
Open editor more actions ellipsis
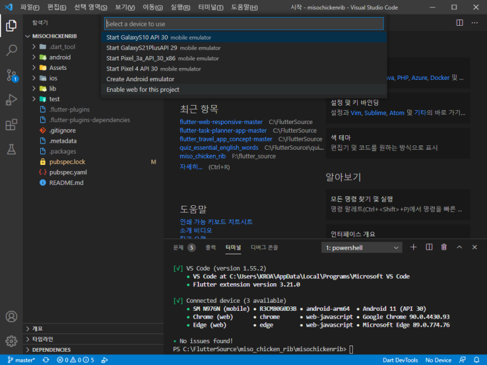click(x=474, y=23)
